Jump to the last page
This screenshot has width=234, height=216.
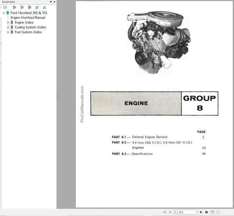207,212
